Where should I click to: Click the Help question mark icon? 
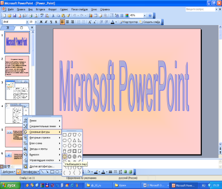pyautogui.click(x=150, y=16)
